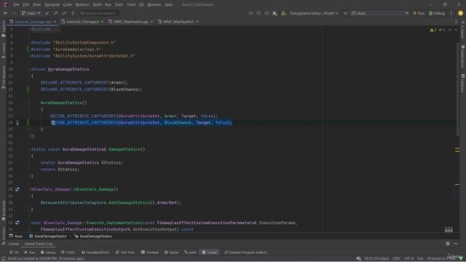Click the CRLF line separator indicator
The height and width of the screenshot is (262, 466).
pos(396,258)
